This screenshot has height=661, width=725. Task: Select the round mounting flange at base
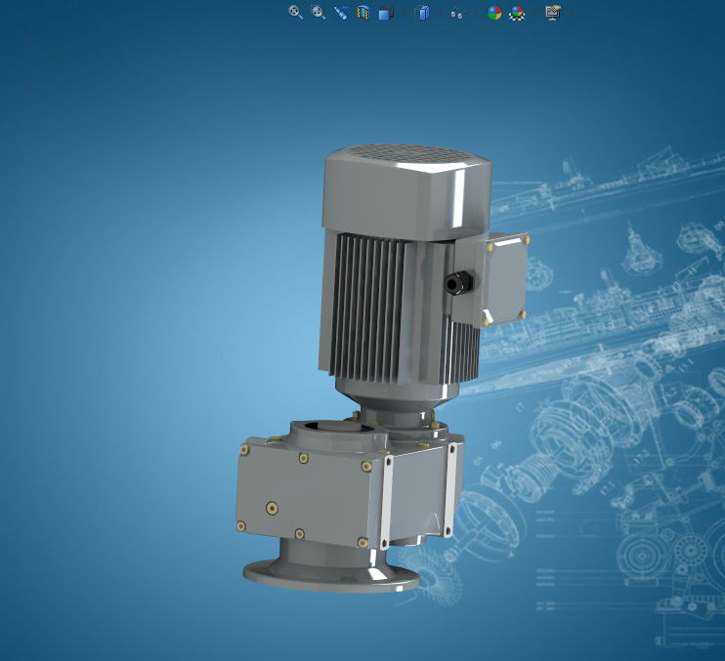pyautogui.click(x=331, y=576)
